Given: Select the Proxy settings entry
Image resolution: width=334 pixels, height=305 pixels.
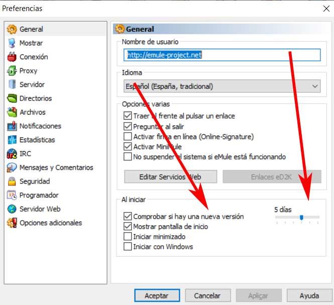Looking at the screenshot, I should click(x=28, y=71).
